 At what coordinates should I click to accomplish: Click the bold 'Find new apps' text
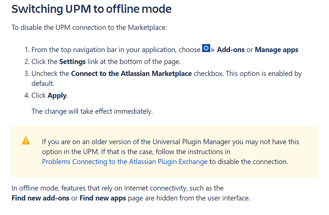pos(103,199)
